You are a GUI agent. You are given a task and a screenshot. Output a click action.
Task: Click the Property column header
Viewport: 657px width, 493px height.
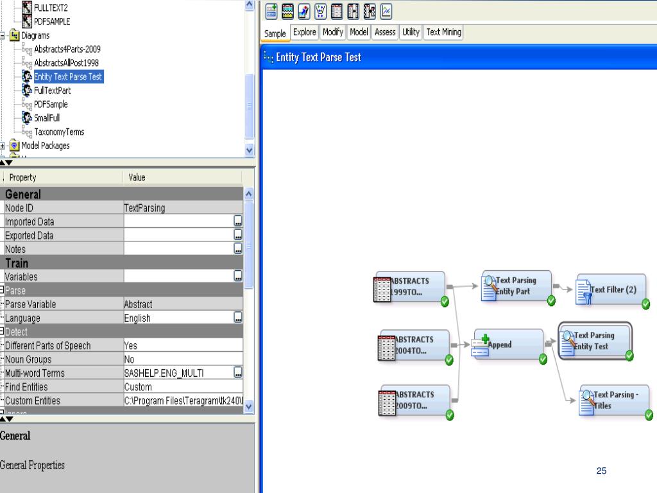(x=63, y=177)
